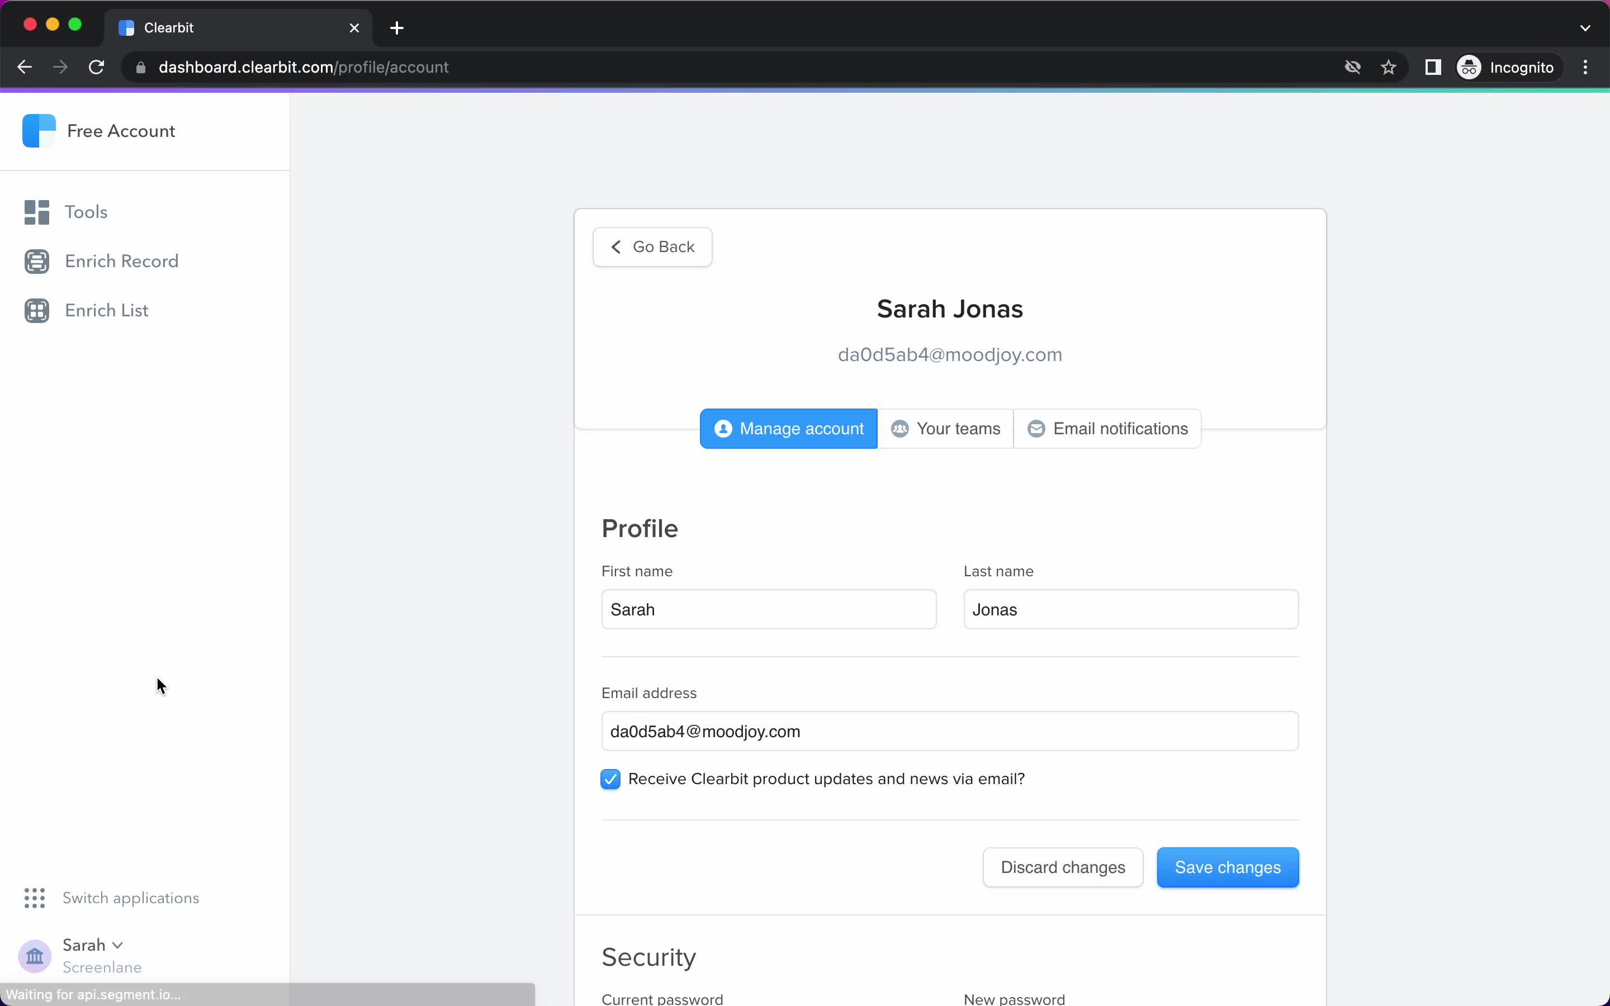Image resolution: width=1610 pixels, height=1006 pixels.
Task: Click the incognito profile icon in browser
Action: coord(1469,66)
